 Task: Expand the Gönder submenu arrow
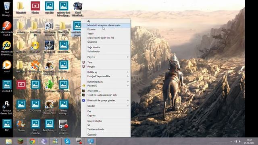pos(128,106)
